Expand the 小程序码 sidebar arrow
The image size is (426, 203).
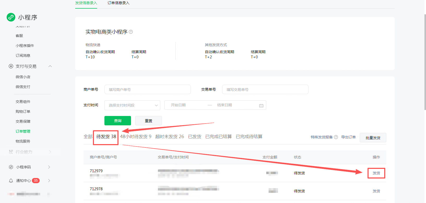point(49,167)
